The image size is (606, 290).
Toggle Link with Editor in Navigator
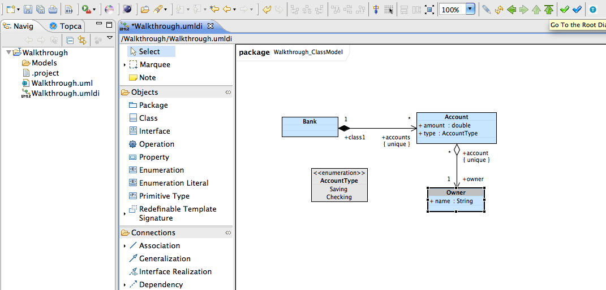[81, 39]
